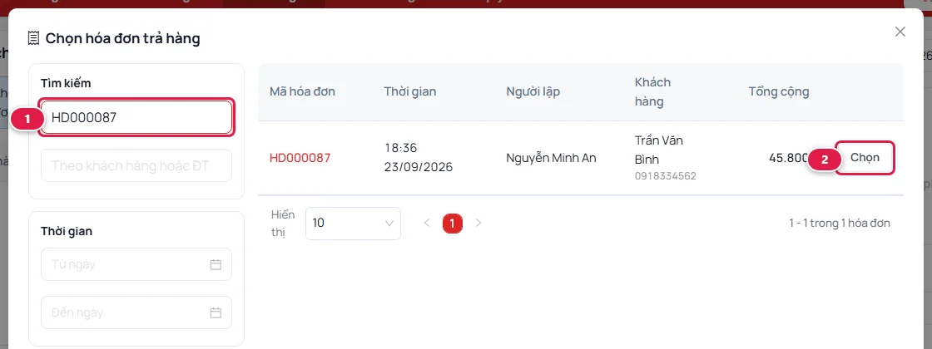Click the '1 - 1 trong 1 hóa đơn' summary
932x349 pixels.
[840, 224]
